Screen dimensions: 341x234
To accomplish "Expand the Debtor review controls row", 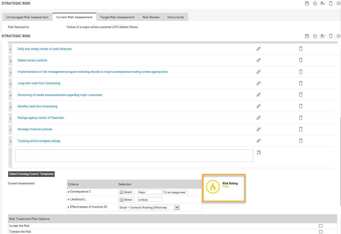I will [10, 60].
